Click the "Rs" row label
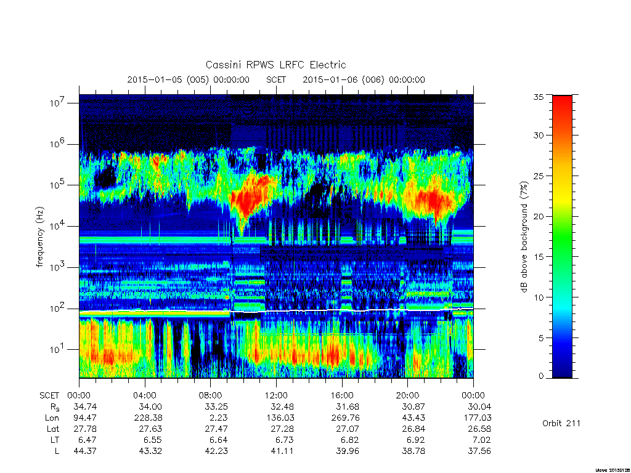 [x=54, y=408]
